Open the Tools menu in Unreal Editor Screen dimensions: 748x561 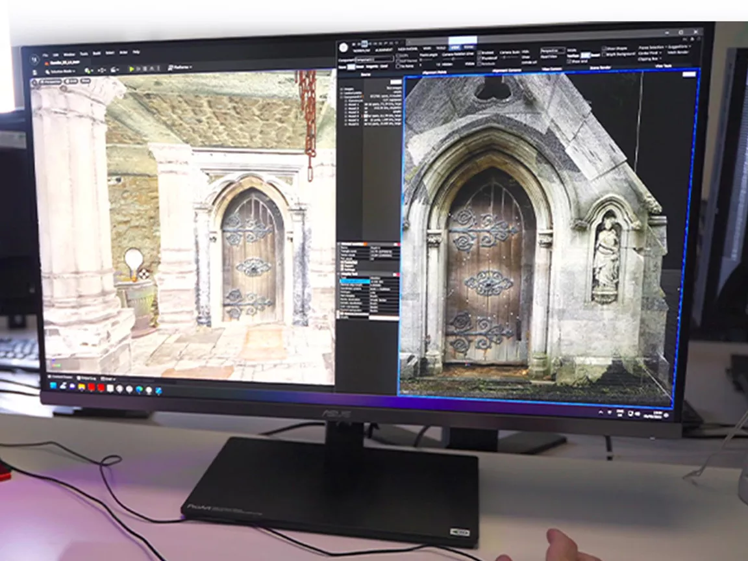click(x=84, y=54)
